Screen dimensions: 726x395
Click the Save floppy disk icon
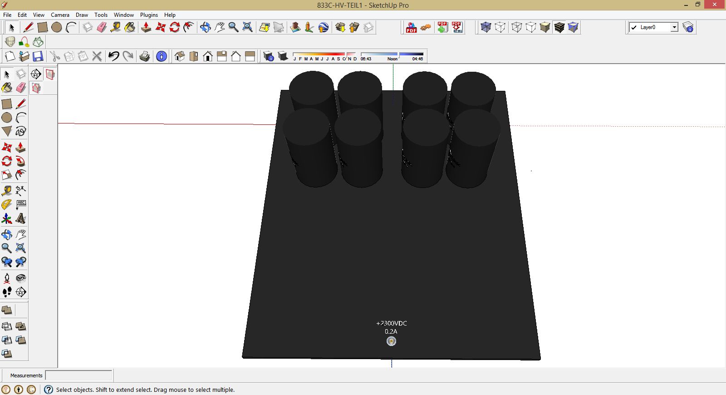pyautogui.click(x=38, y=56)
